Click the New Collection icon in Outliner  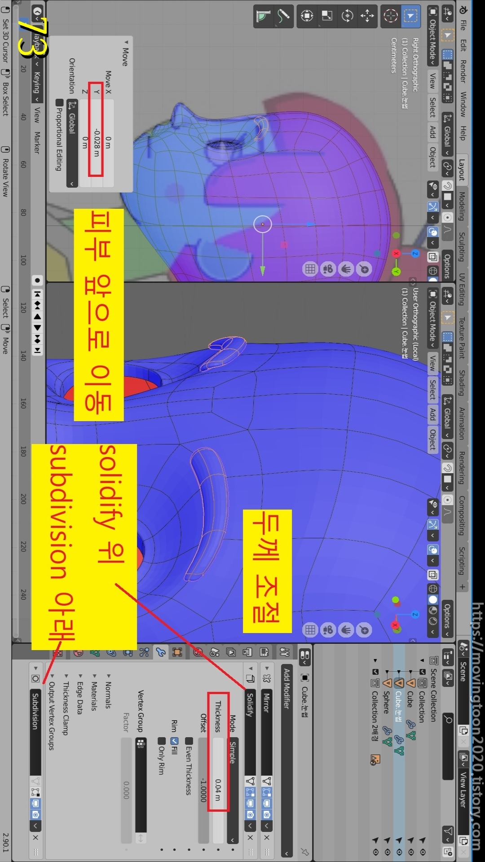tap(448, 851)
